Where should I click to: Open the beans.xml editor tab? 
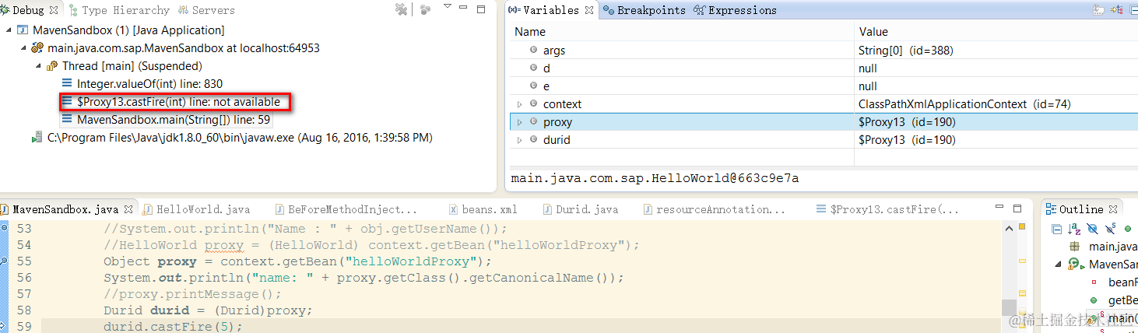click(484, 209)
